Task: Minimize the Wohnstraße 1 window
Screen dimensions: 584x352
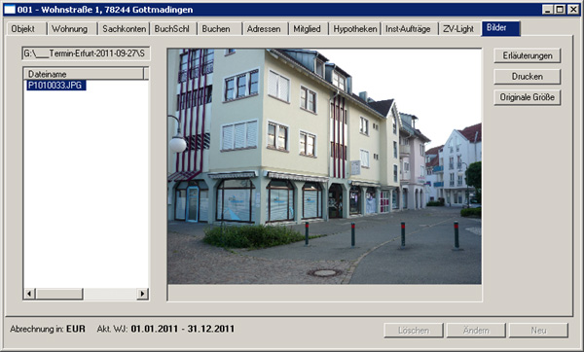Action: pos(547,10)
